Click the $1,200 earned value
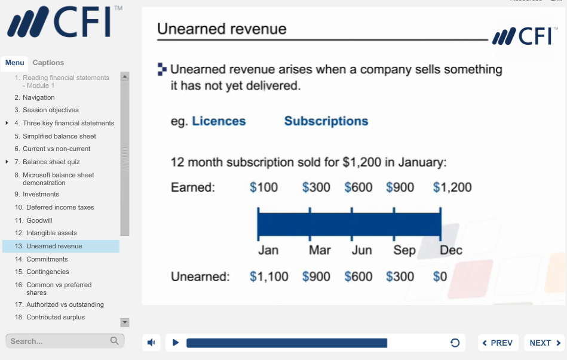Screen dimensions: 567x360 [x=452, y=187]
